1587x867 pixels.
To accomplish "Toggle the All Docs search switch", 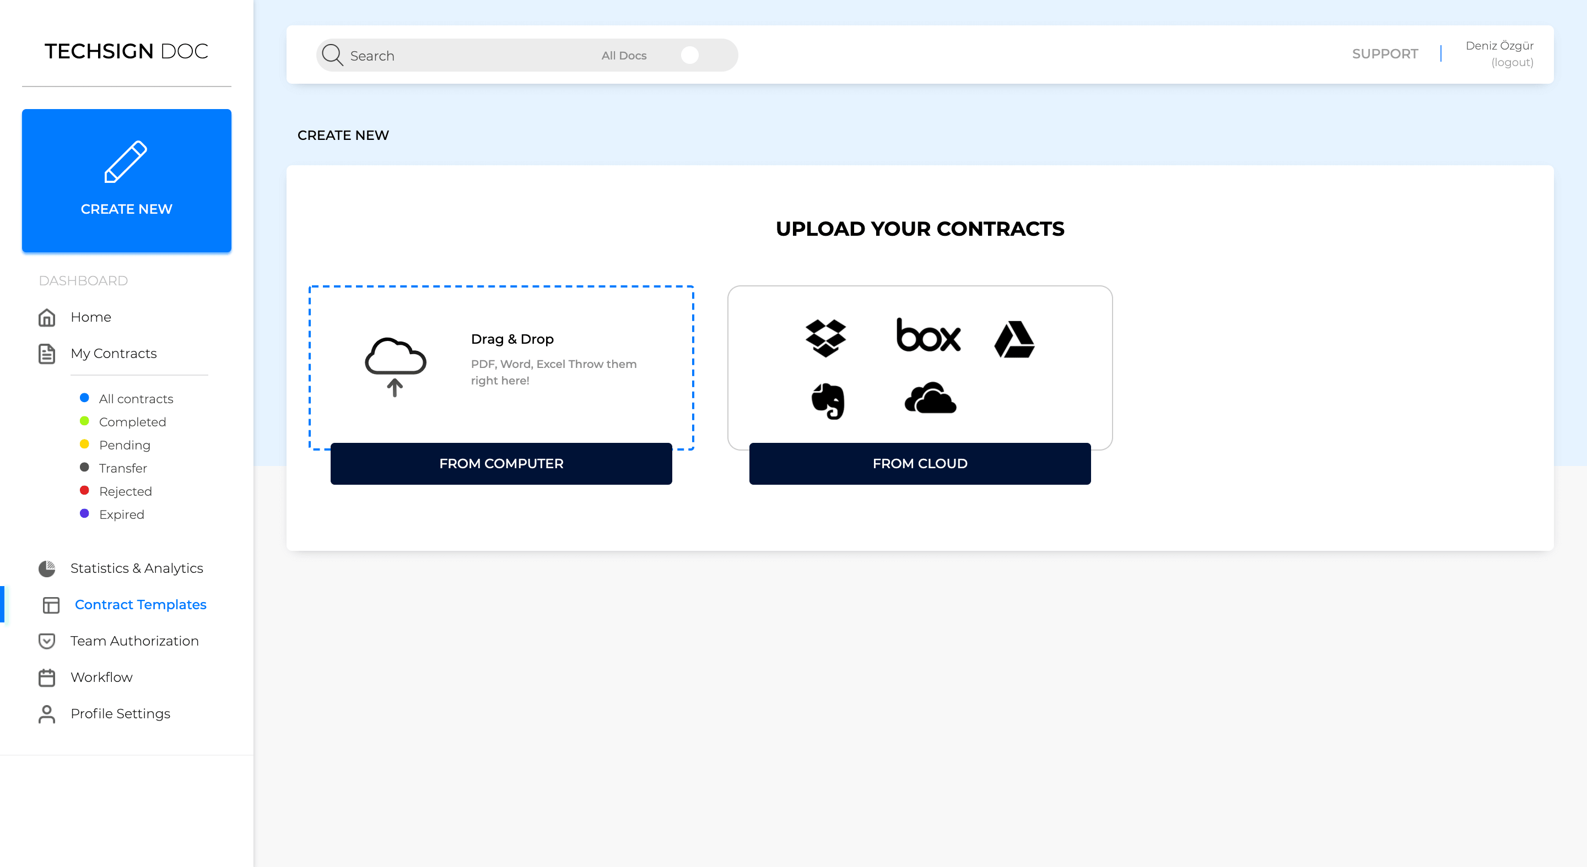I will click(689, 55).
